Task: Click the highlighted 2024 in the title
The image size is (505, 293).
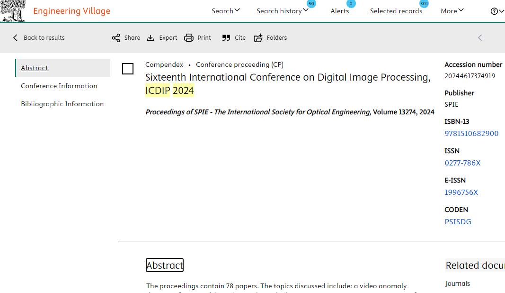Action: pos(183,91)
